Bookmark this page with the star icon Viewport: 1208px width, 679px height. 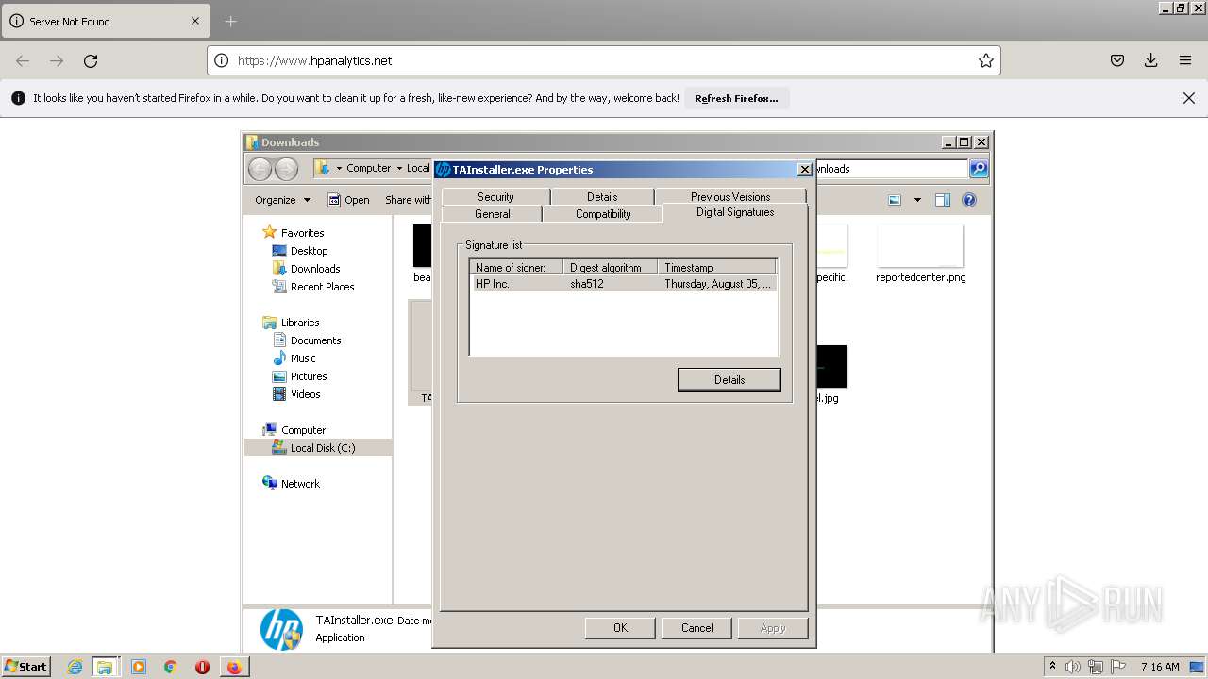pos(986,60)
